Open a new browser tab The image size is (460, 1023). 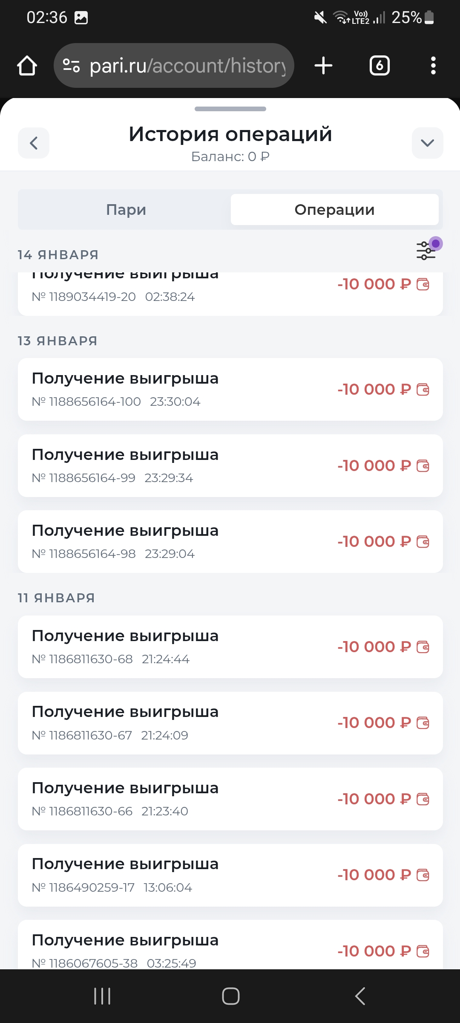(323, 66)
